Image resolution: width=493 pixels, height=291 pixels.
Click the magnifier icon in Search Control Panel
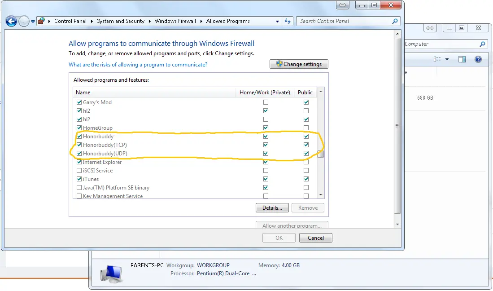pos(395,21)
